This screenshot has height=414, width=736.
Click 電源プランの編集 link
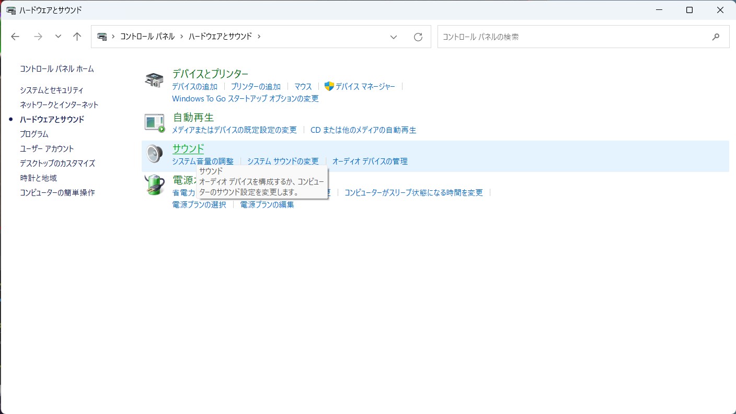[x=267, y=205]
